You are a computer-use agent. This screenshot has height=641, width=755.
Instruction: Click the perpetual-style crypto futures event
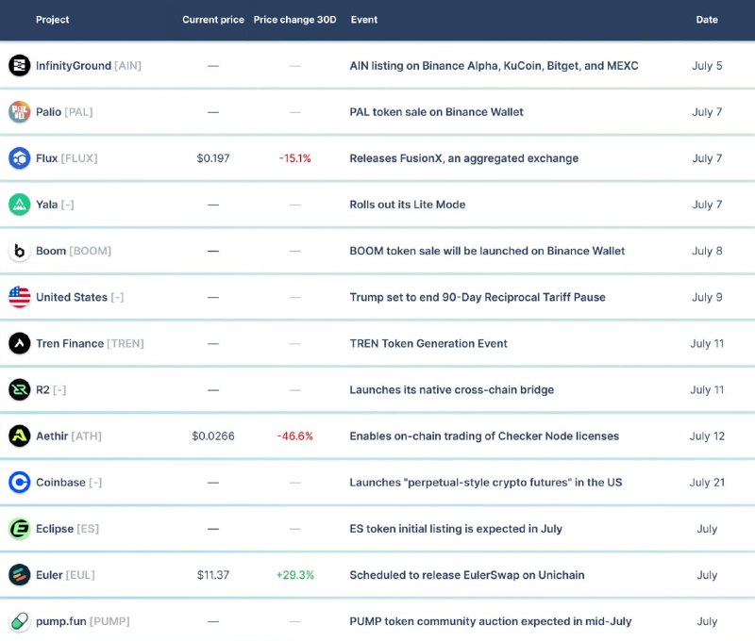tap(486, 483)
